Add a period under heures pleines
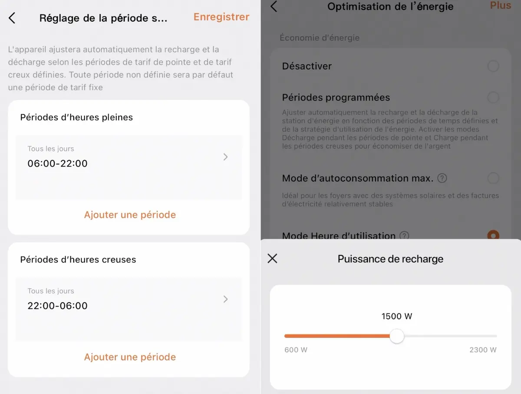Image resolution: width=521 pixels, height=394 pixels. click(x=130, y=215)
